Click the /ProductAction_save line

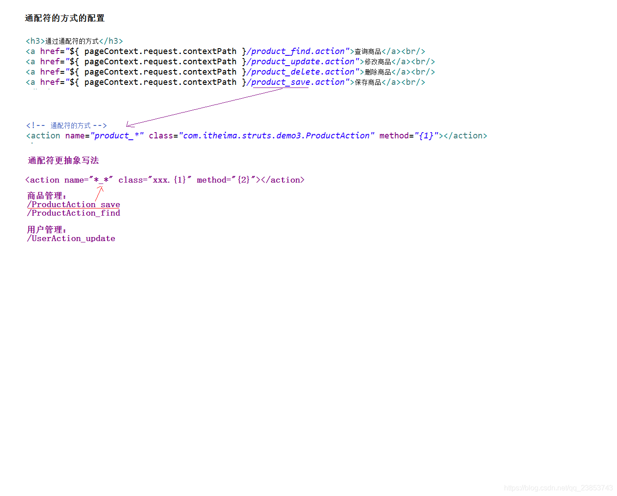74,204
